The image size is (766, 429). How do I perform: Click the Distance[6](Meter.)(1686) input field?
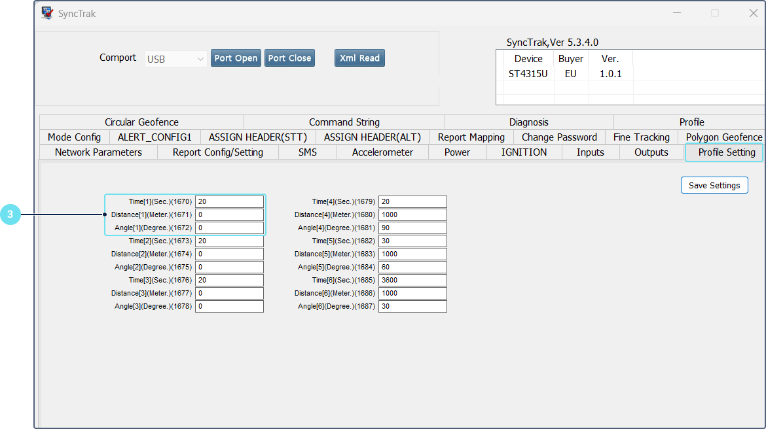[x=412, y=294]
